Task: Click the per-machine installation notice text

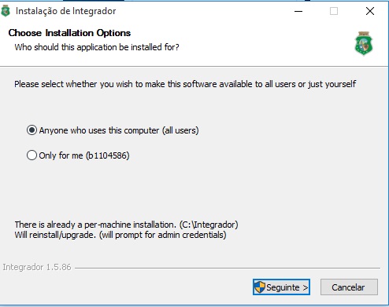Action: (126, 225)
